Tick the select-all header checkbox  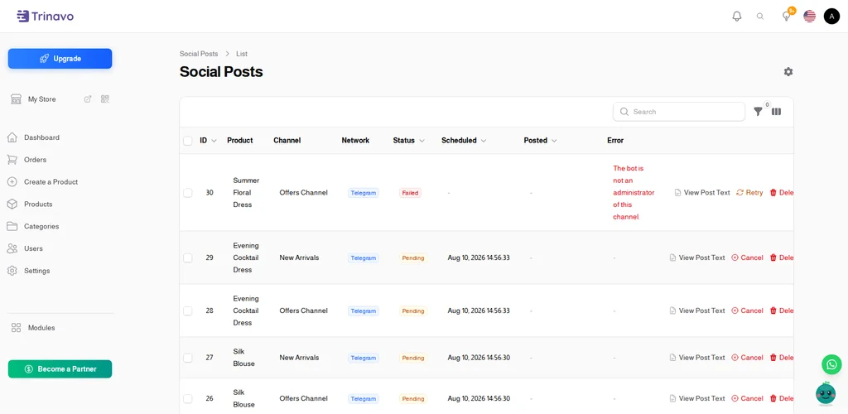188,141
